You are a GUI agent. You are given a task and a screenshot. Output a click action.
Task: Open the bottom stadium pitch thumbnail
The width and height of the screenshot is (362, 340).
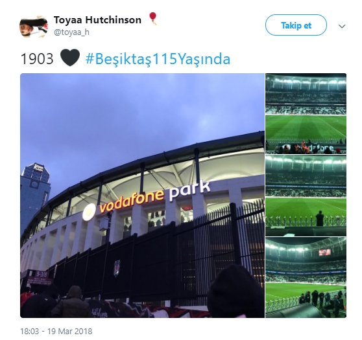point(306,278)
